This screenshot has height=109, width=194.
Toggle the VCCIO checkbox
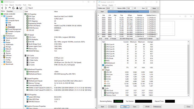point(105,77)
